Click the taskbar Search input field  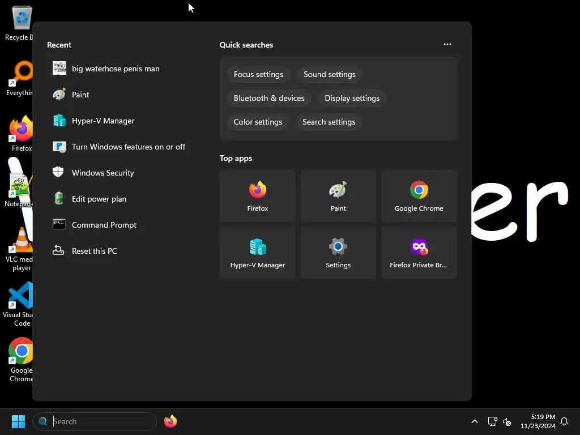(95, 421)
